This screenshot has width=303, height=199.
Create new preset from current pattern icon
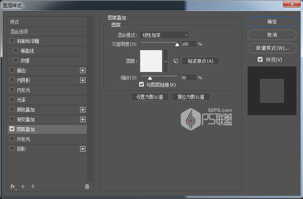(175, 61)
